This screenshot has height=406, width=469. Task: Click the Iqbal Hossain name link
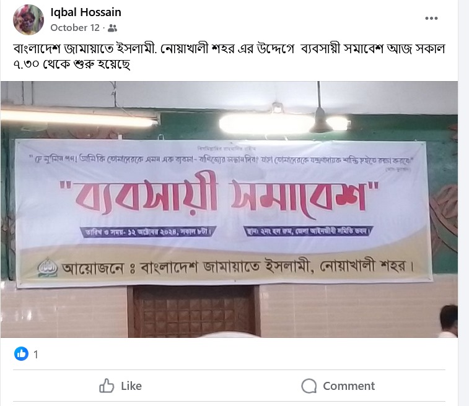pyautogui.click(x=86, y=12)
